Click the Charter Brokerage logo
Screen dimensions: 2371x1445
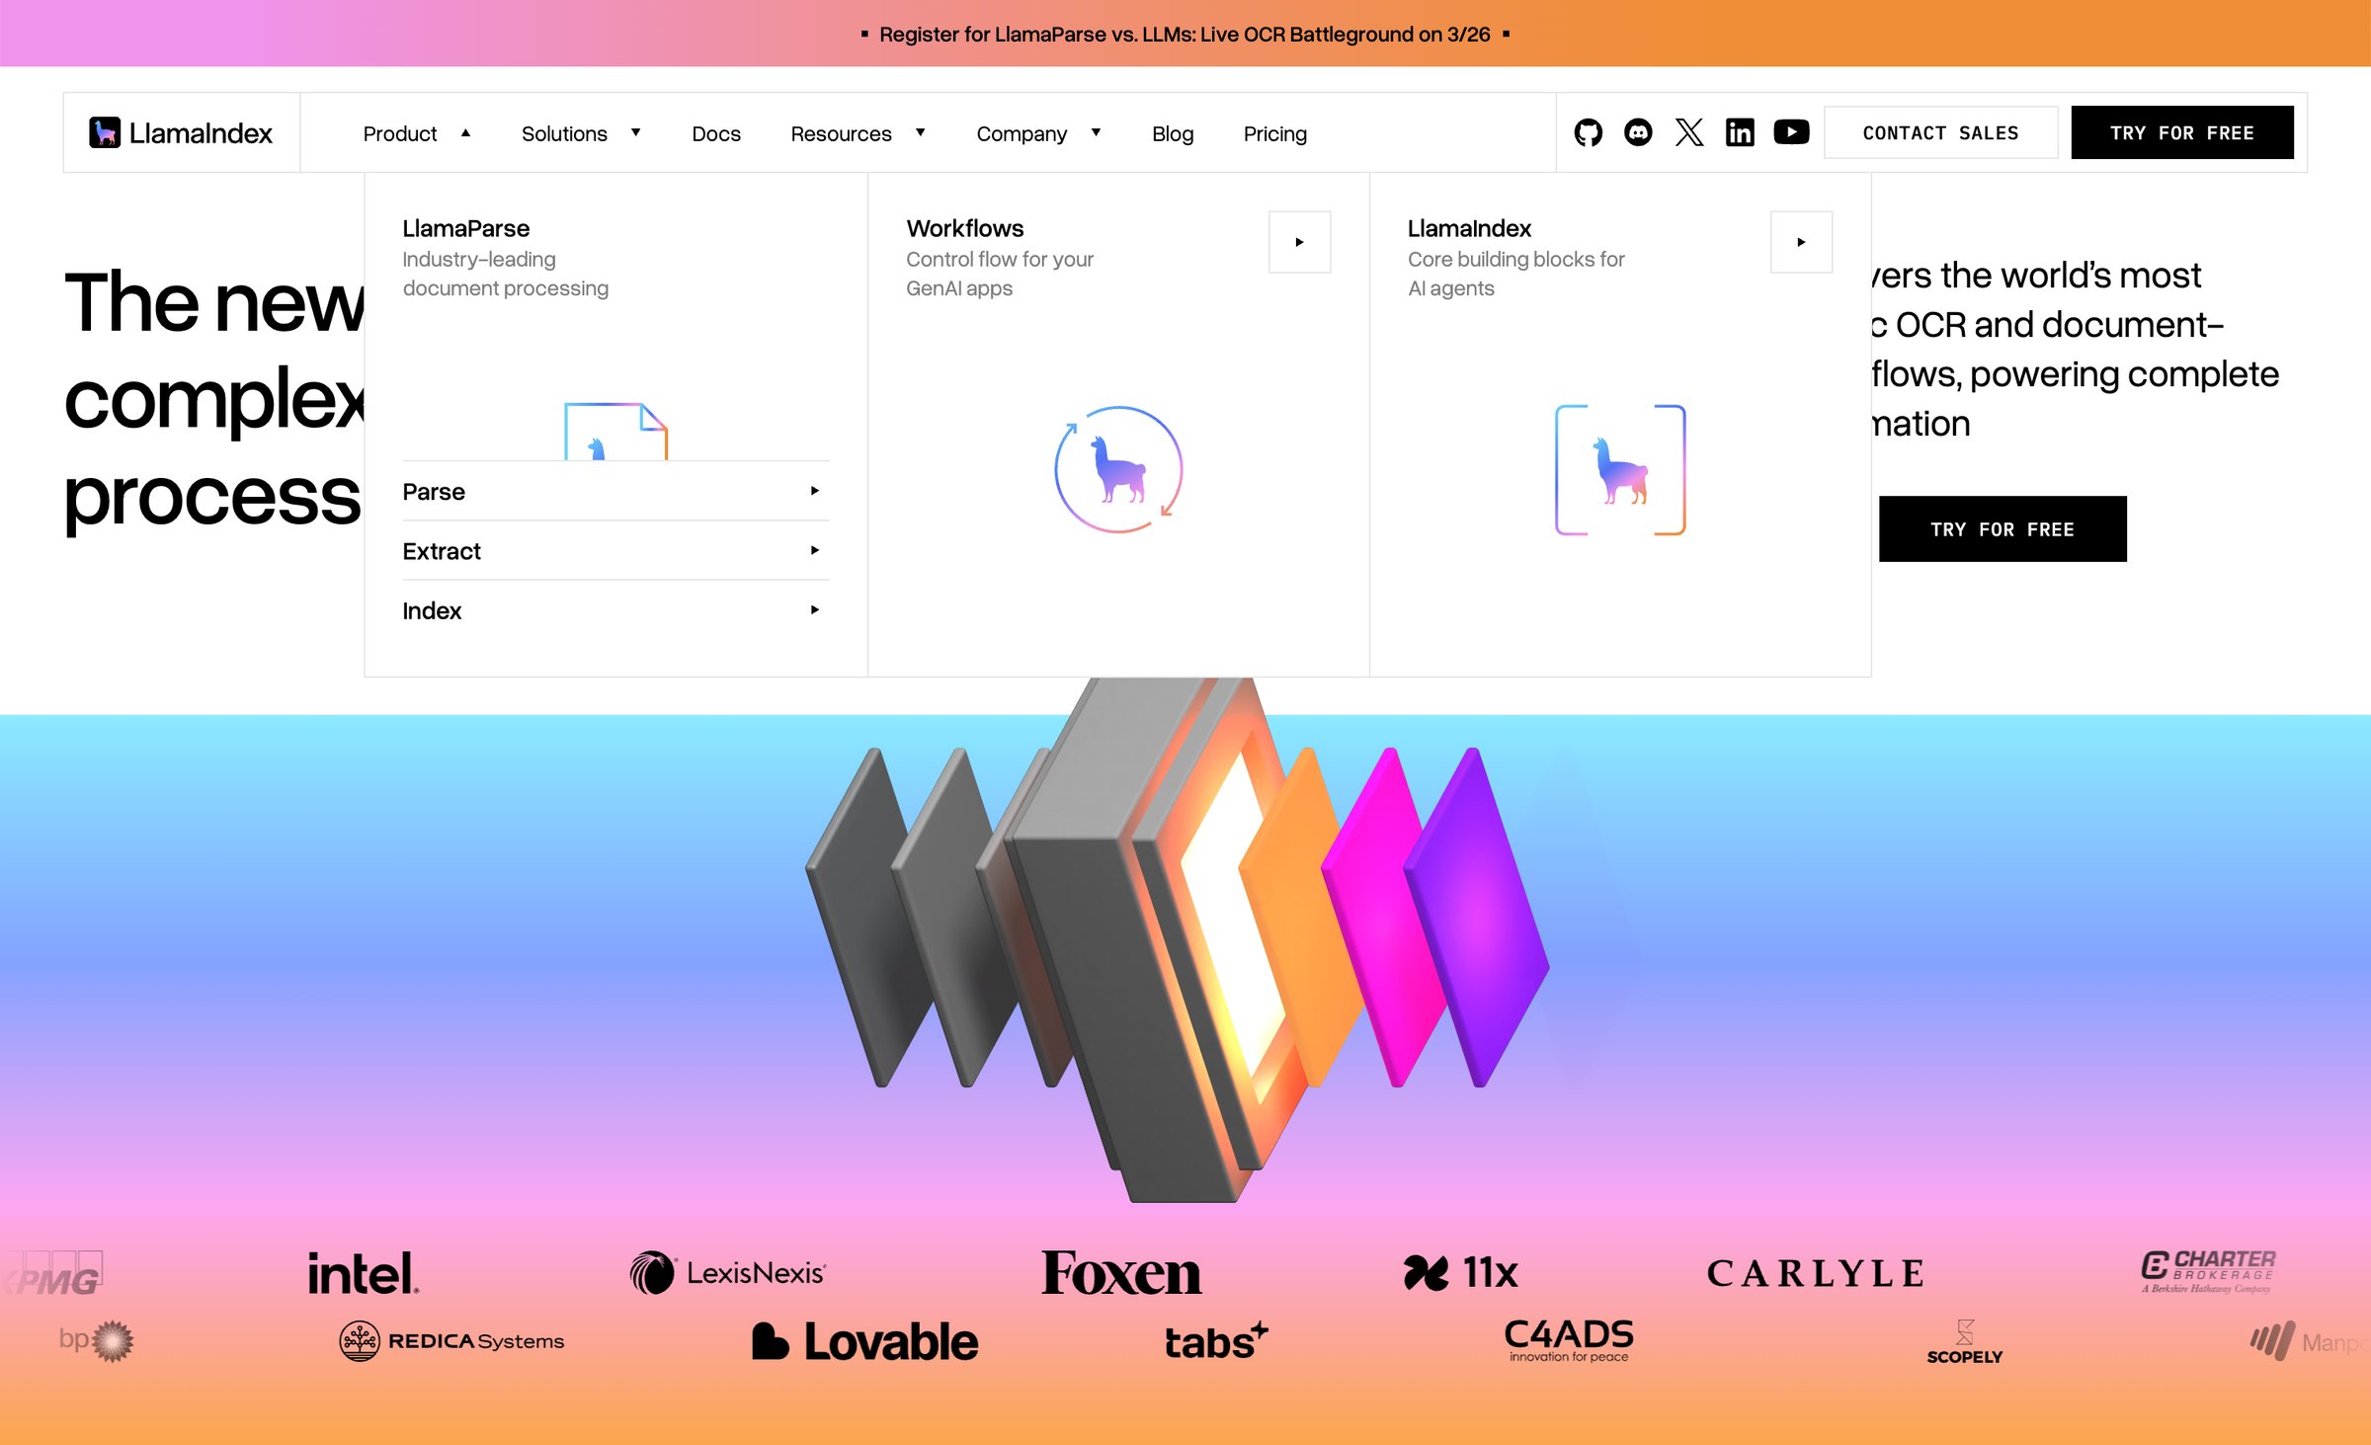(2208, 1271)
